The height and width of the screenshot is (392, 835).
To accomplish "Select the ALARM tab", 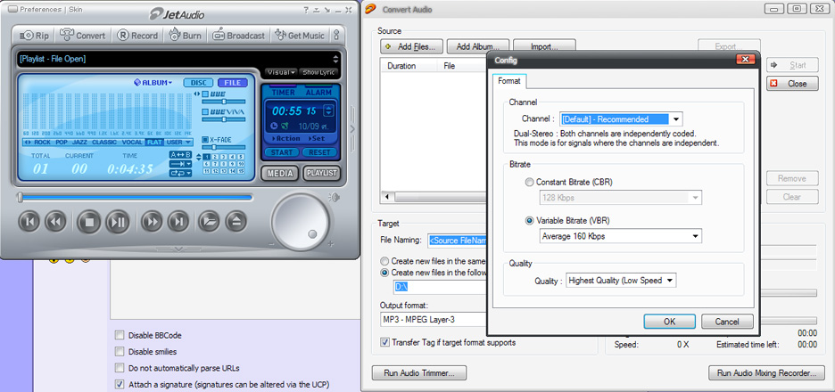I will click(318, 92).
